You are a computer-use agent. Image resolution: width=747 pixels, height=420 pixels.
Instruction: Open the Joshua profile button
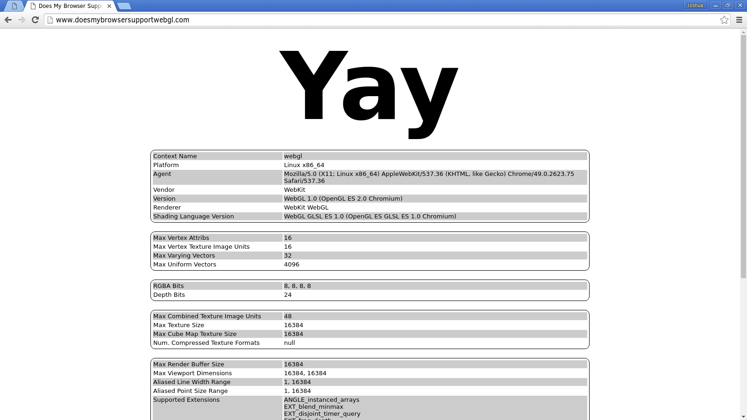coord(695,5)
